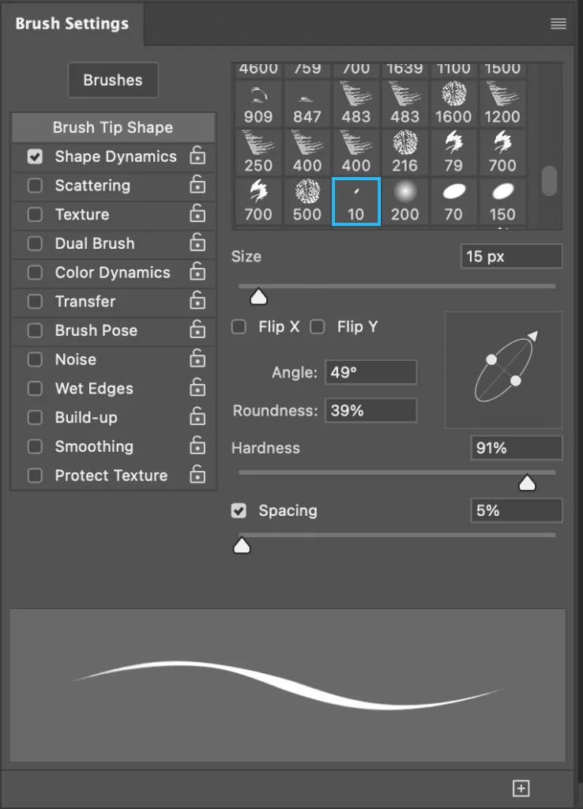Click the Spacing slider handle
This screenshot has height=809, width=583.
242,545
